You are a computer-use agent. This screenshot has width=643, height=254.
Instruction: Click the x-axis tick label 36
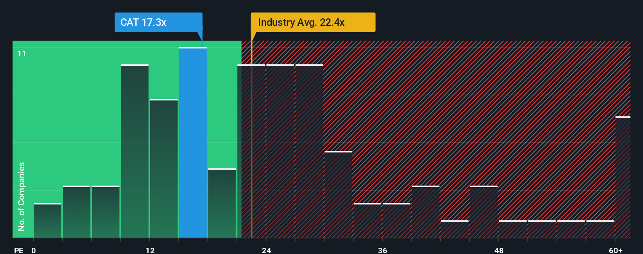point(382,250)
